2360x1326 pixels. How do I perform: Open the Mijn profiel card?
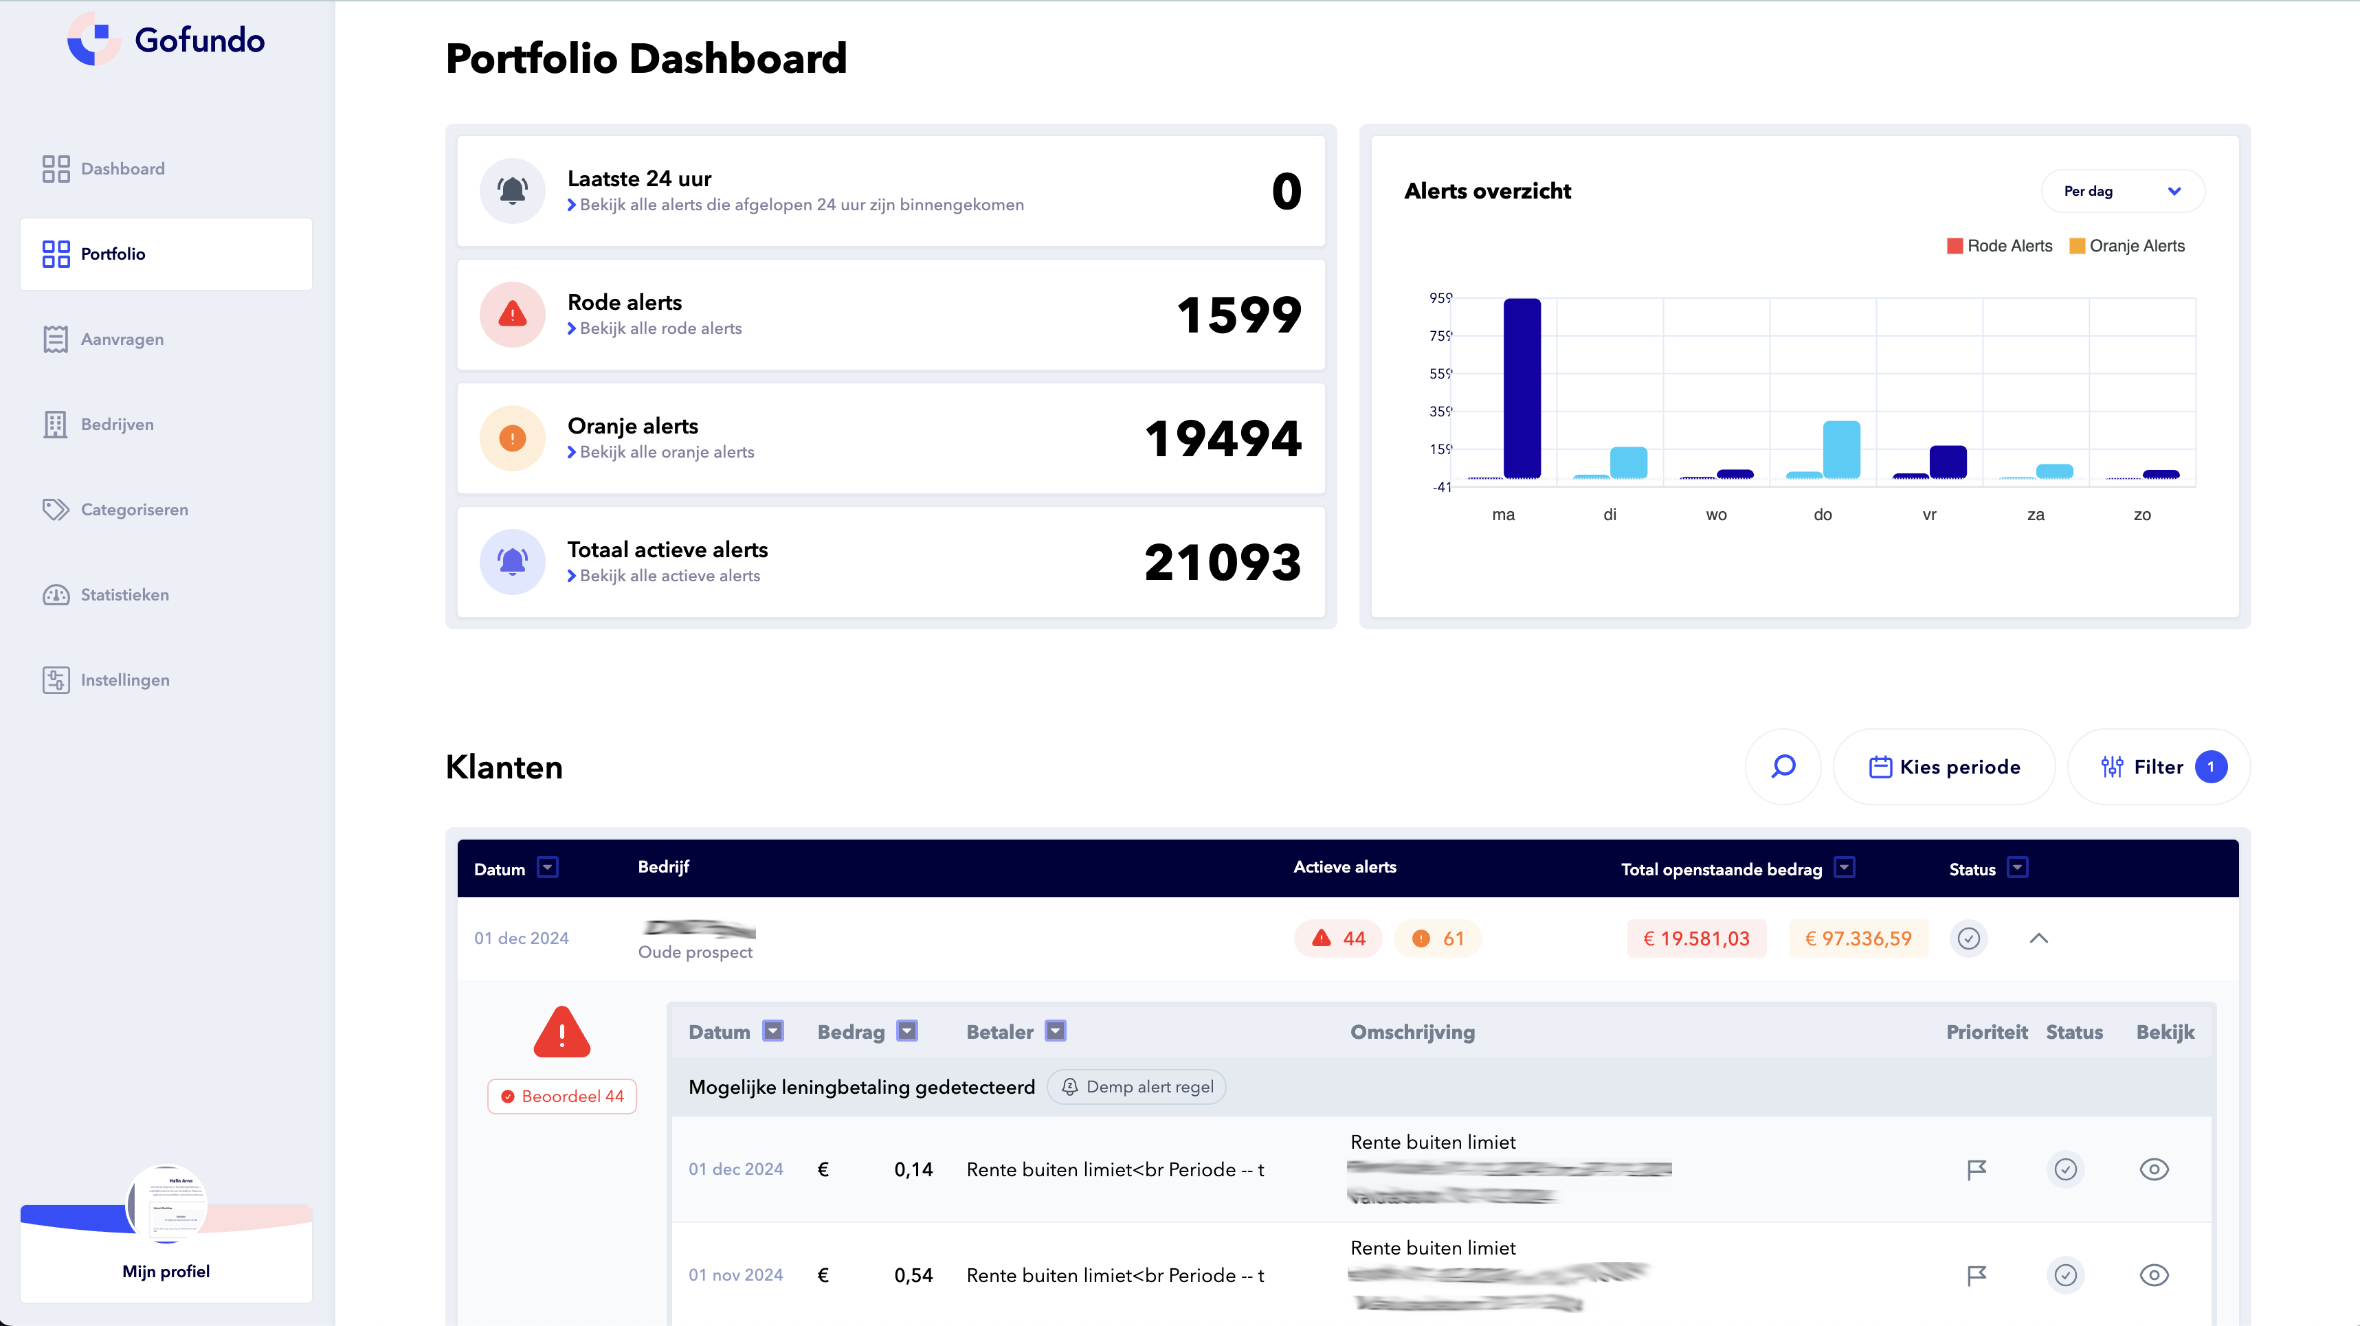pyautogui.click(x=166, y=1270)
